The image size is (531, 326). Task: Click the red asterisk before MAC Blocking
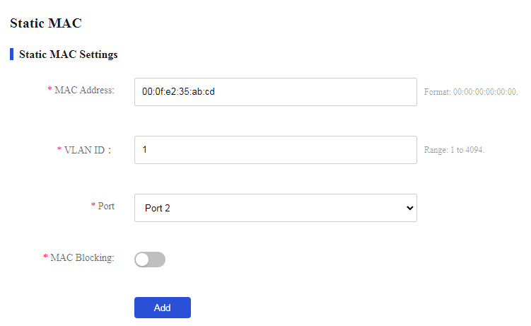pos(45,257)
